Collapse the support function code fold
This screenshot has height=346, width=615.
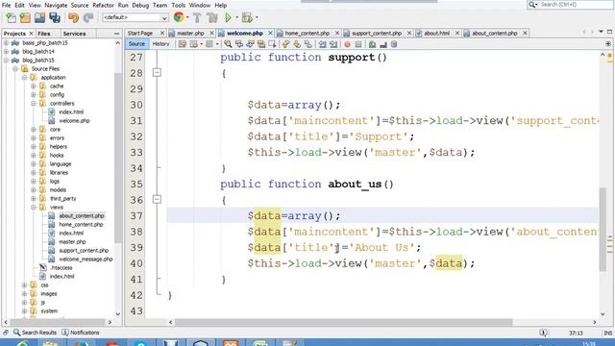[x=157, y=73]
